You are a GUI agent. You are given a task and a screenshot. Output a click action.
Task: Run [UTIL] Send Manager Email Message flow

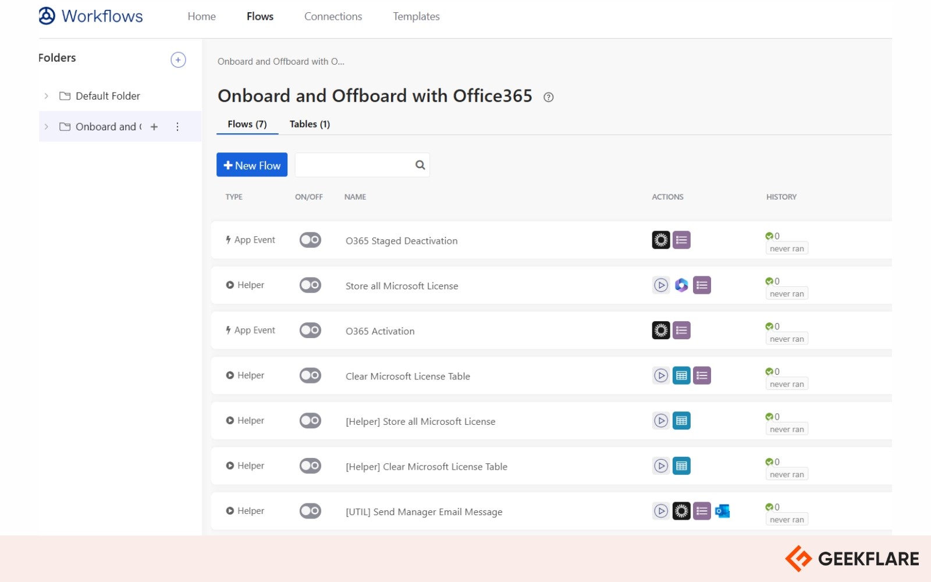[661, 511]
